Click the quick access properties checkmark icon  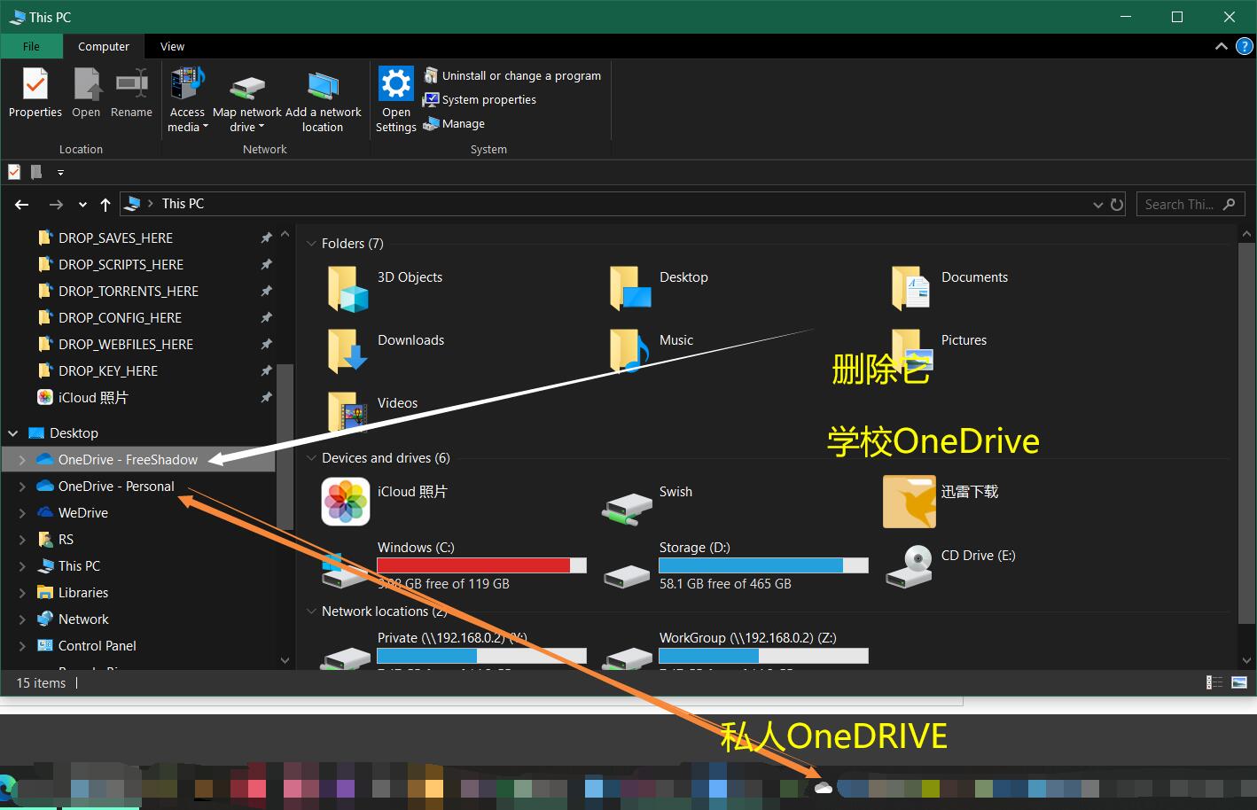pos(14,172)
